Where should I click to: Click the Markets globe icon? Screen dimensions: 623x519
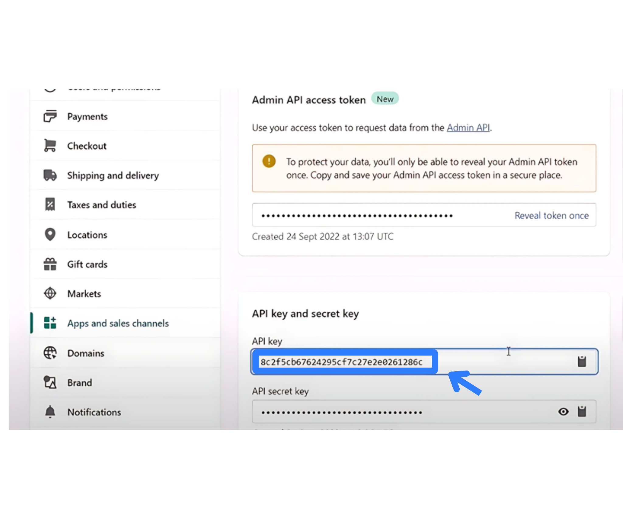click(x=50, y=293)
